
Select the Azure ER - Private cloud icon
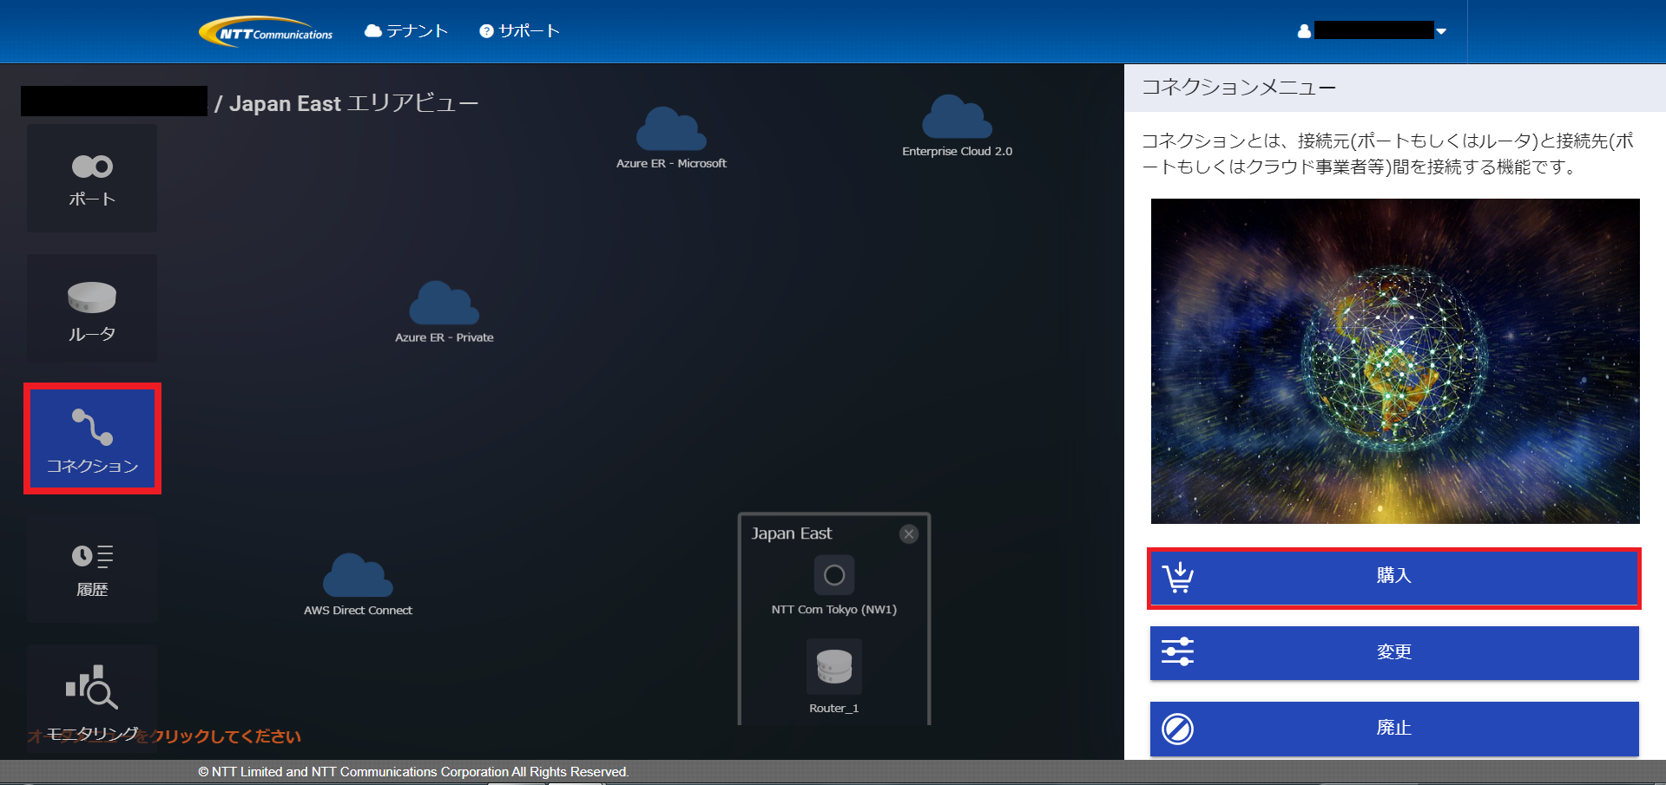point(444,304)
